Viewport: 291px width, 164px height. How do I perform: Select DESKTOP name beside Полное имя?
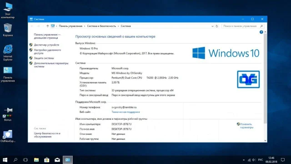coord(121,129)
